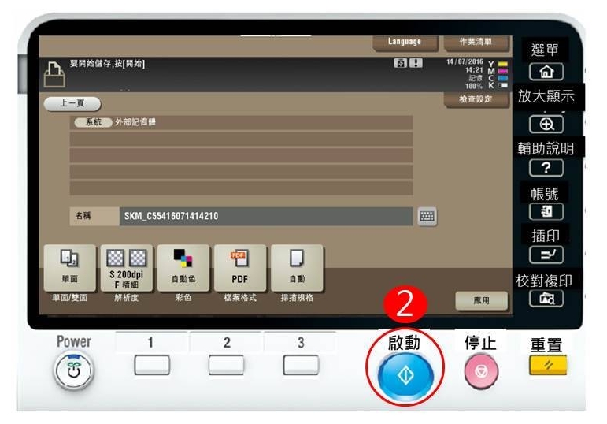Tap the Menu home icon button

point(546,72)
